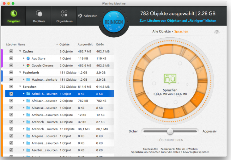Viewport: 231px width, 160px height.
Task: Click the App Store icon in Caches
Action: click(28, 58)
